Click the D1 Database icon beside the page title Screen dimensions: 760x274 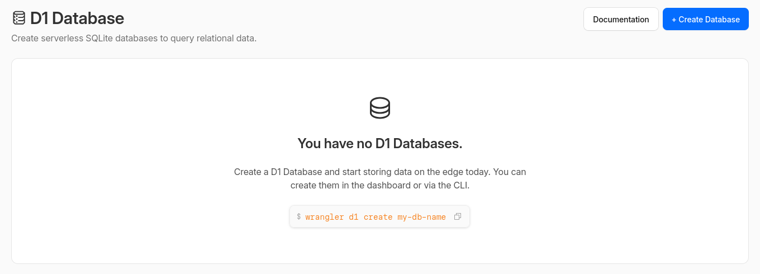[19, 18]
